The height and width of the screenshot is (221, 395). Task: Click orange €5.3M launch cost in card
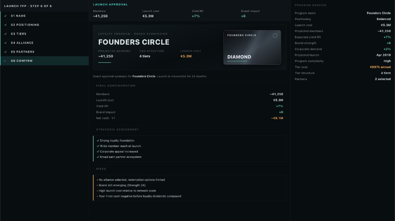[186, 56]
